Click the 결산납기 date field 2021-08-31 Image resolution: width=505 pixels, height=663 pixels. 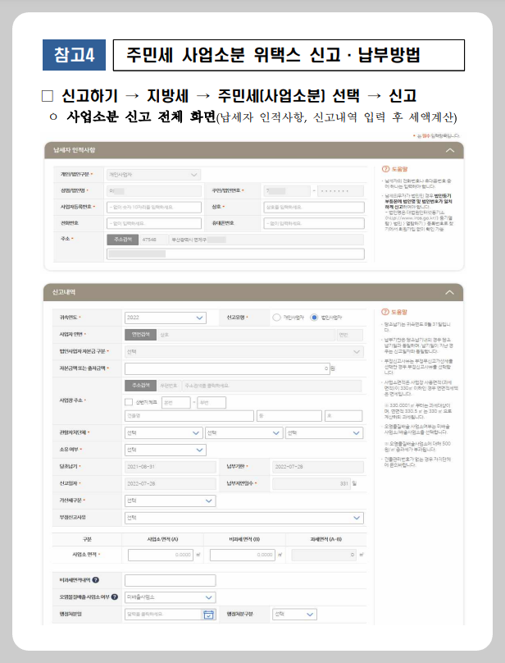[170, 467]
